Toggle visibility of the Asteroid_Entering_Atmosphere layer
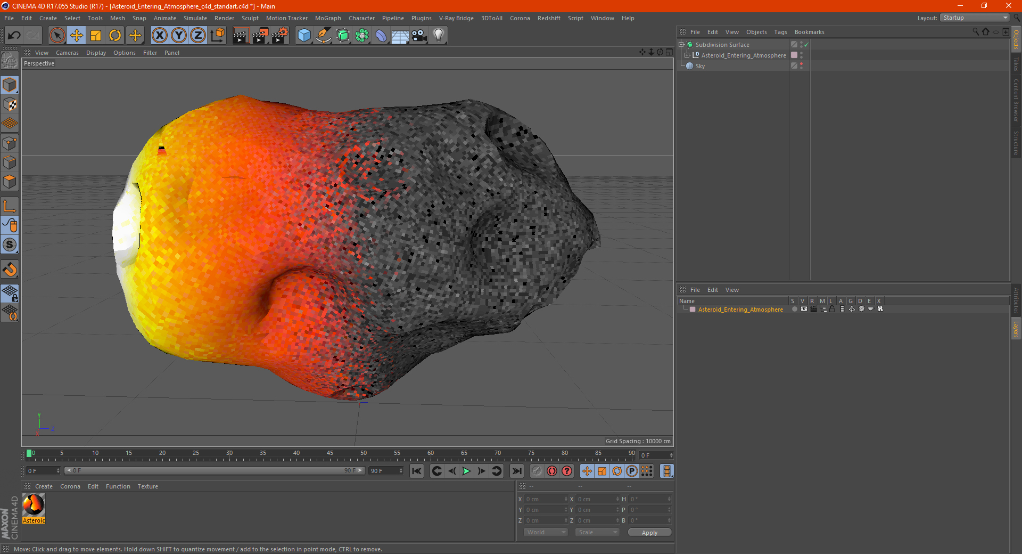1022x554 pixels. click(x=804, y=309)
